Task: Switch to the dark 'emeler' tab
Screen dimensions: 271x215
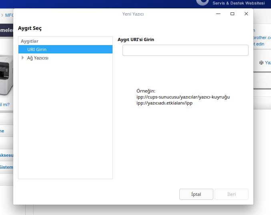Action: click(6, 30)
